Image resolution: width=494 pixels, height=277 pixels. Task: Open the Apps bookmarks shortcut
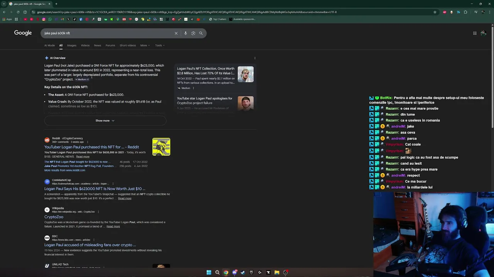tap(7, 19)
